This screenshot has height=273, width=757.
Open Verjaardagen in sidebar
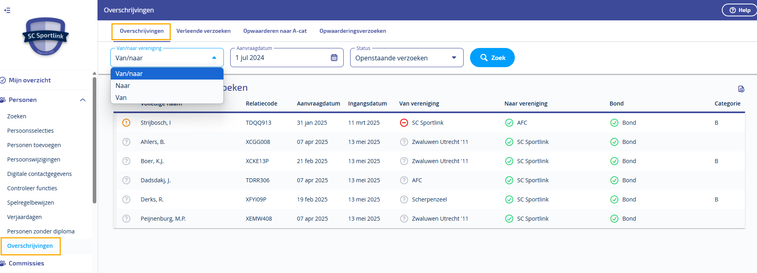click(24, 217)
